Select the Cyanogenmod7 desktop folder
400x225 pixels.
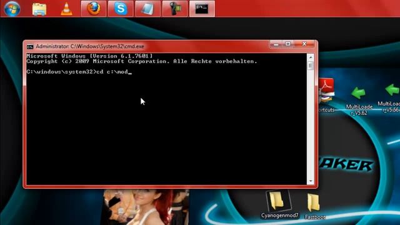coord(279,205)
